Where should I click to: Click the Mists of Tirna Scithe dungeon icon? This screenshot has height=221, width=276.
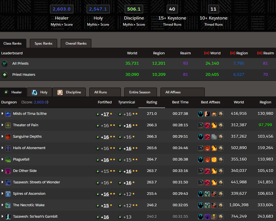(x=8, y=114)
